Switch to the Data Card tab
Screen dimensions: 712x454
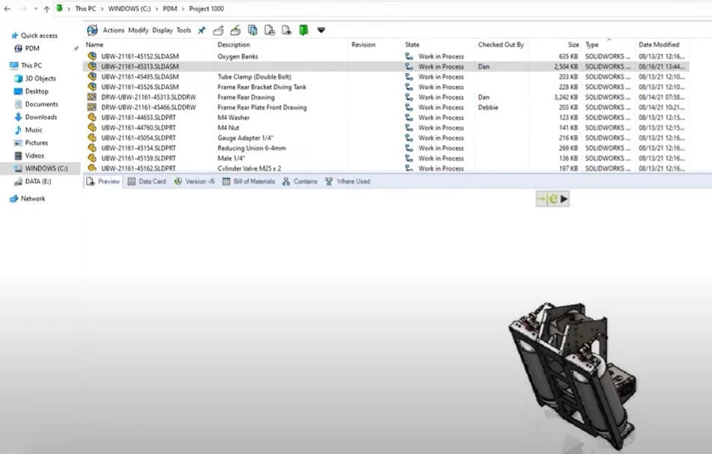(147, 181)
